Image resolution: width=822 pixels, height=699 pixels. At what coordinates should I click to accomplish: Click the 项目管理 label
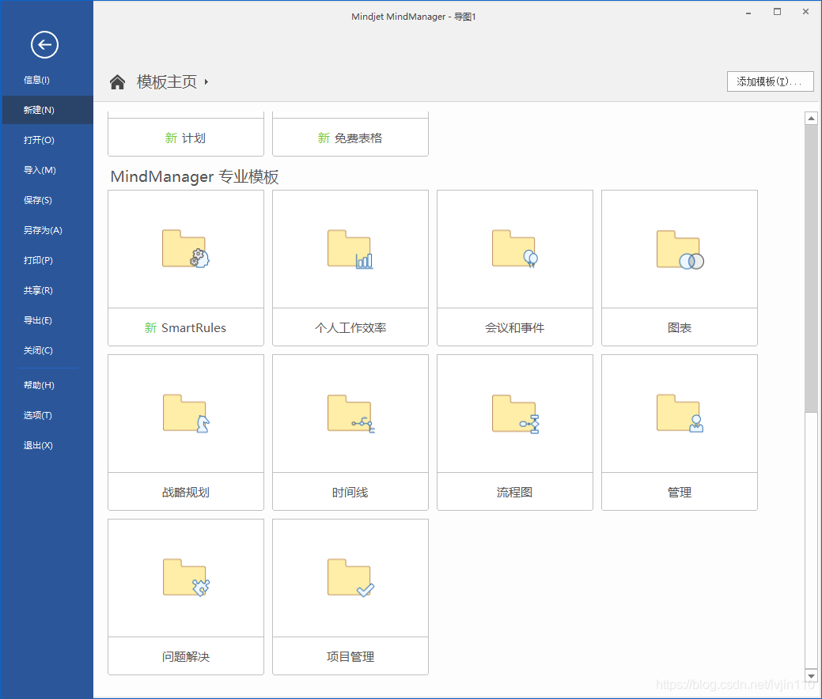(350, 657)
